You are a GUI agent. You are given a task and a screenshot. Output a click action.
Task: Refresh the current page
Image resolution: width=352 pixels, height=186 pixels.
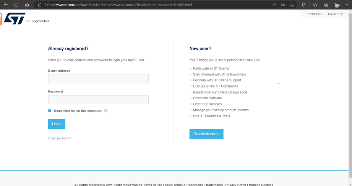click(16, 5)
